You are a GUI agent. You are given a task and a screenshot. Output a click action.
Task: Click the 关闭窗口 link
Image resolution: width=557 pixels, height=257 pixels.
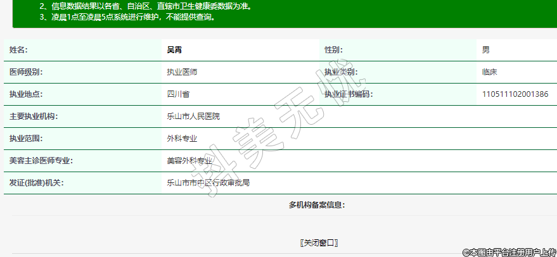[x=319, y=242]
